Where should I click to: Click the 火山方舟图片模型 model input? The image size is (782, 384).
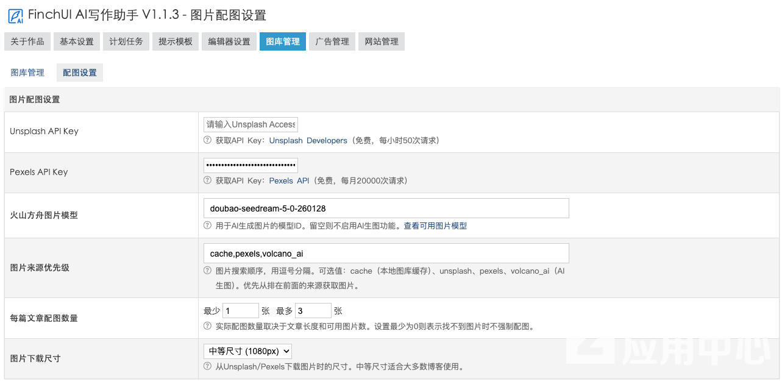[386, 208]
